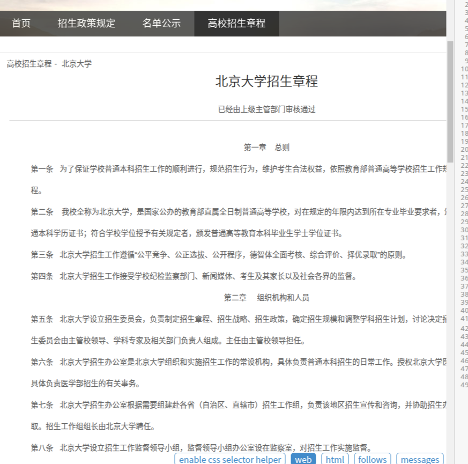Follow the 高校招生章程 breadcrumb link

[29, 64]
